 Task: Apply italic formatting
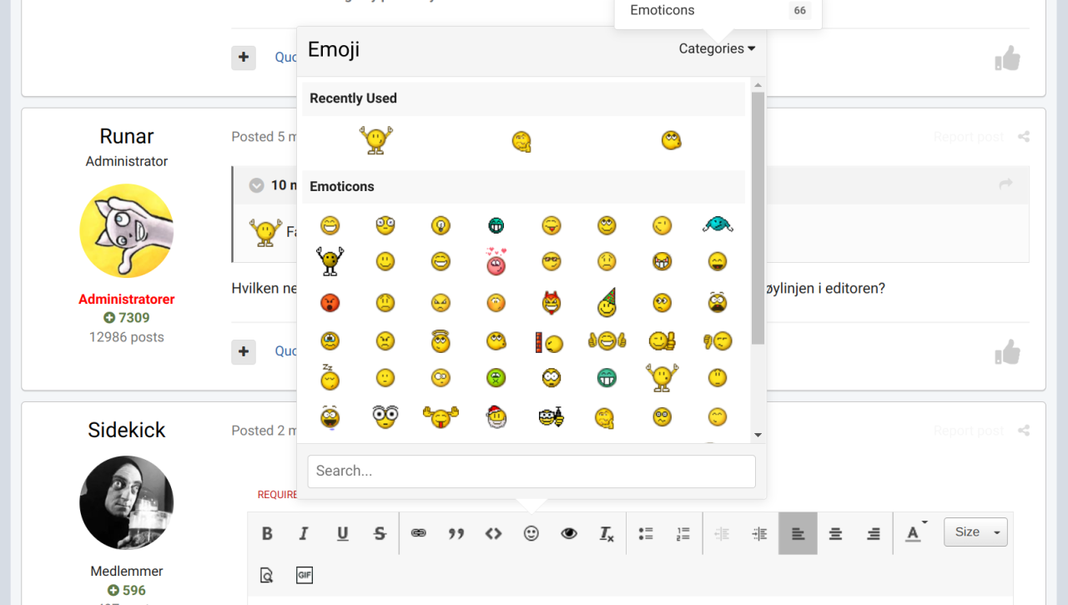(x=304, y=532)
